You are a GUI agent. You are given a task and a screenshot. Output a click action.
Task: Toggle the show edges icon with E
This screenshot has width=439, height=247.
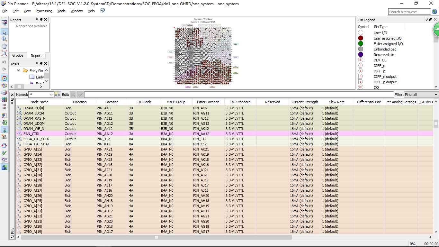[x=4, y=92]
